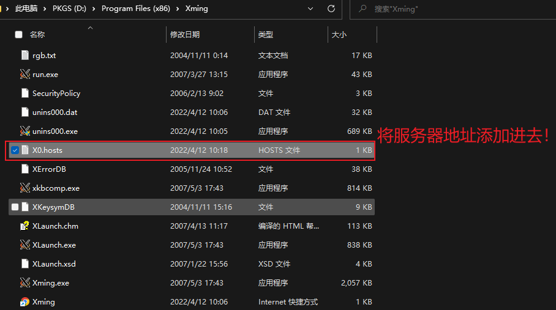Select the XLaunch.chm file name

(55, 226)
